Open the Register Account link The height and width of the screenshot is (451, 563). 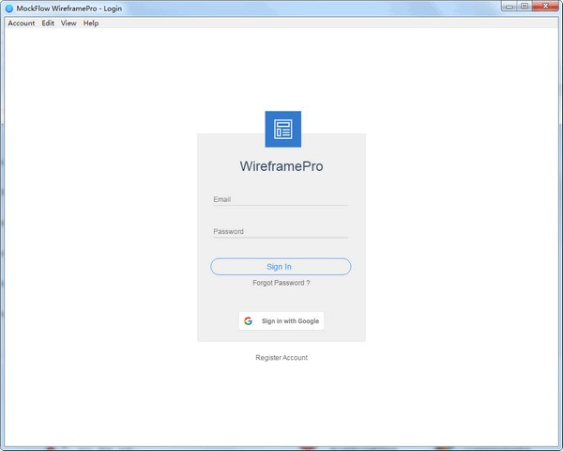(x=281, y=357)
